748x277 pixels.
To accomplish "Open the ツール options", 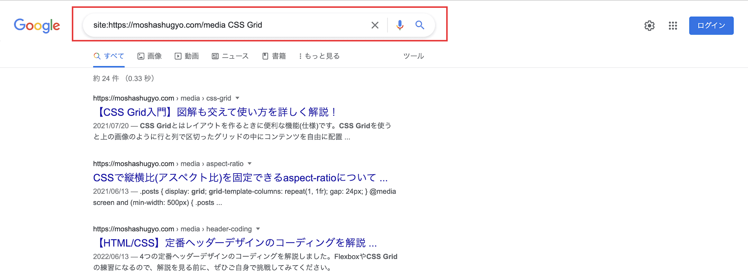I will point(414,56).
